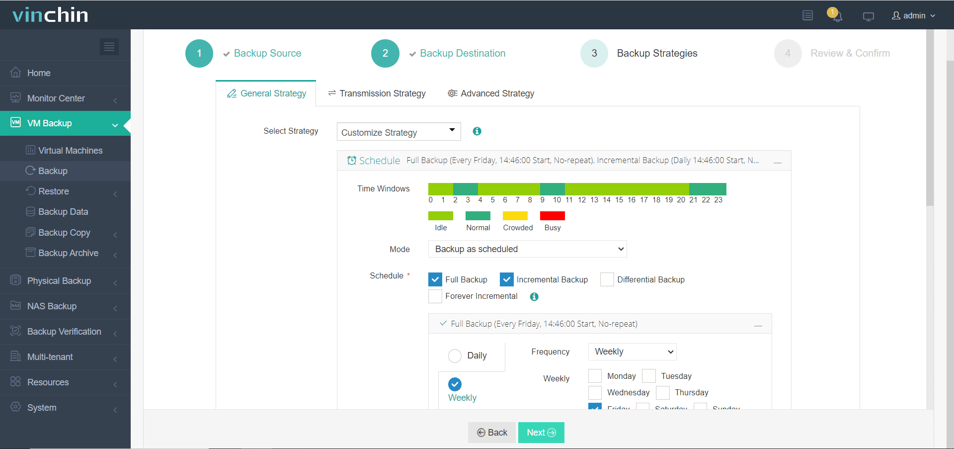This screenshot has height=449, width=954.
Task: Check the Tuesday checkbox
Action: (x=649, y=376)
